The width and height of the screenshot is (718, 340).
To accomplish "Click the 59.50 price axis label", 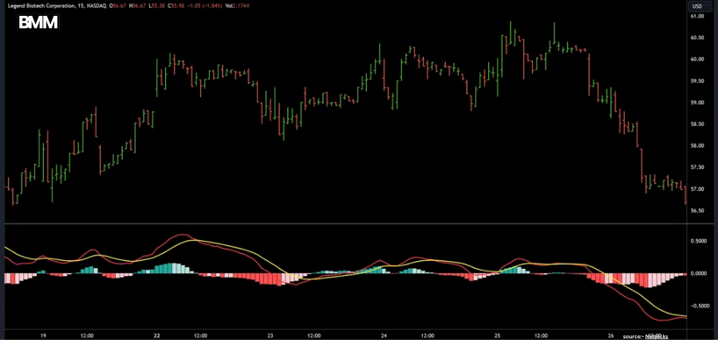I will (697, 81).
